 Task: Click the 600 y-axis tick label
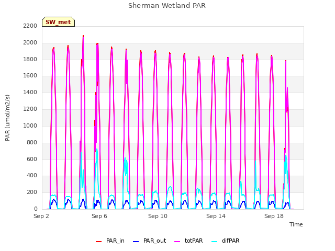(32, 159)
